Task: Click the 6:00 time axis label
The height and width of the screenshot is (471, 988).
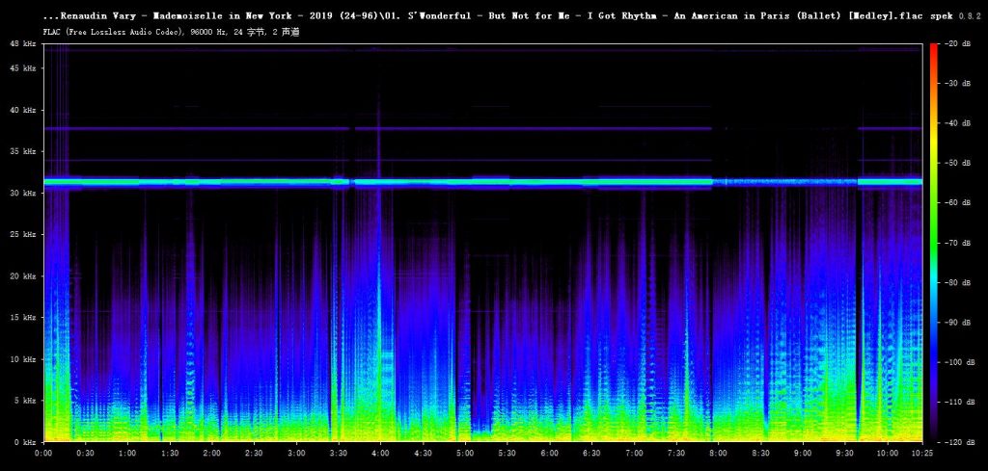Action: click(550, 453)
